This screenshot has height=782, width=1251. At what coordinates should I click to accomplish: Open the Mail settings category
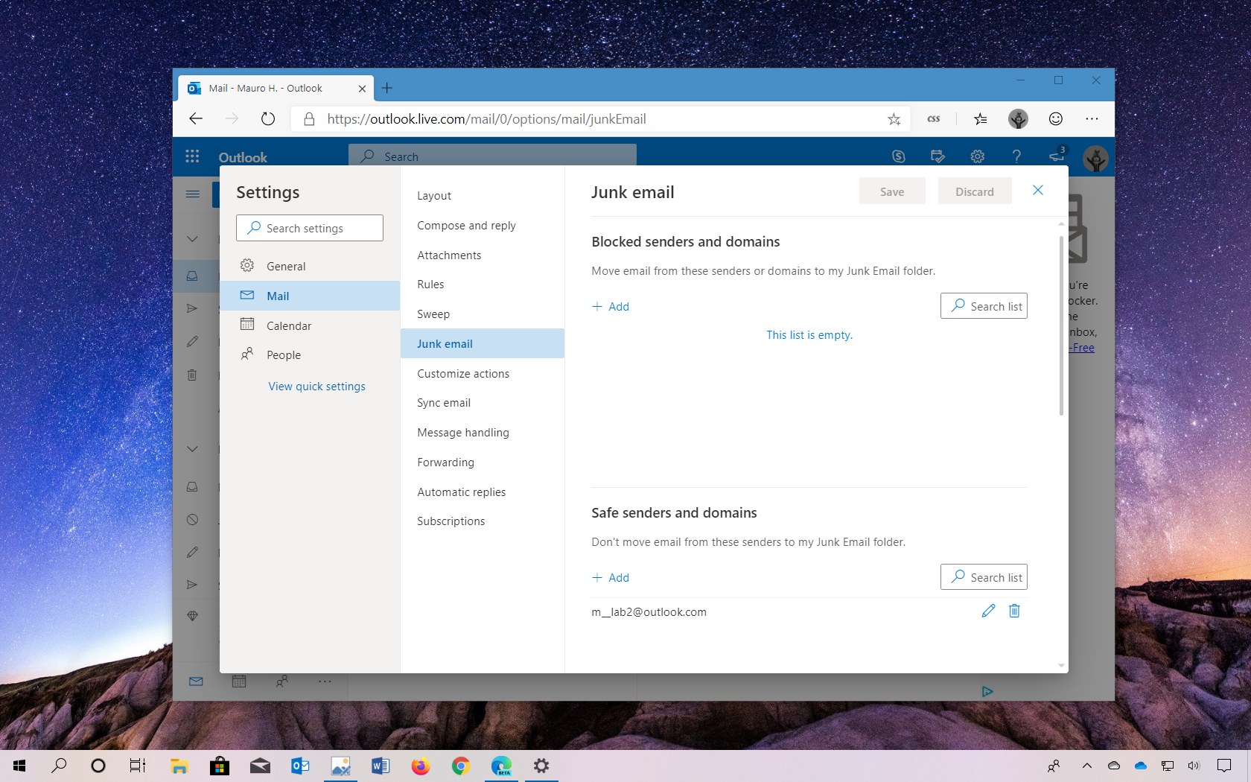[x=277, y=296]
